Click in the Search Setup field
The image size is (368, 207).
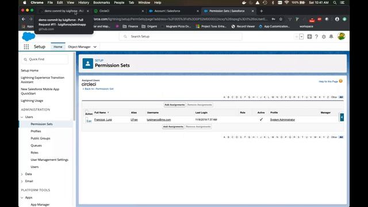181,36
